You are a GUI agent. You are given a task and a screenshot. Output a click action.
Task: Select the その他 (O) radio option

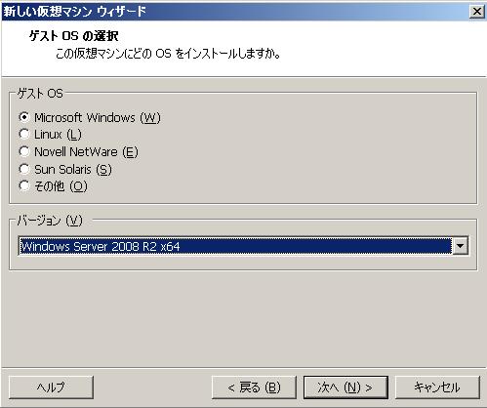pos(24,186)
